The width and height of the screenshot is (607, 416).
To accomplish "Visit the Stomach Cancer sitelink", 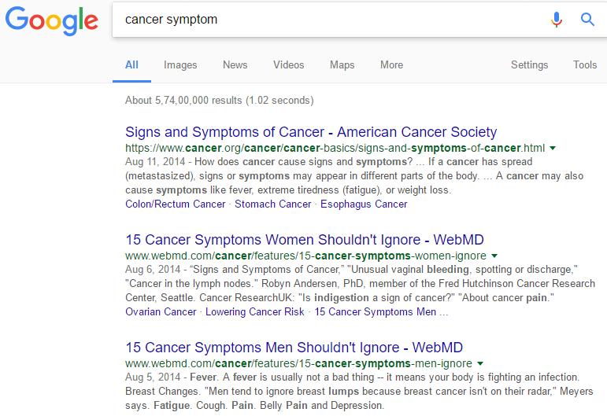I will (272, 204).
